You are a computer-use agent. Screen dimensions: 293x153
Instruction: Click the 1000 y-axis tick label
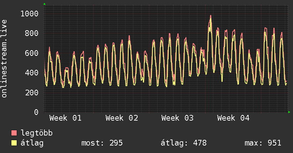click(30, 14)
